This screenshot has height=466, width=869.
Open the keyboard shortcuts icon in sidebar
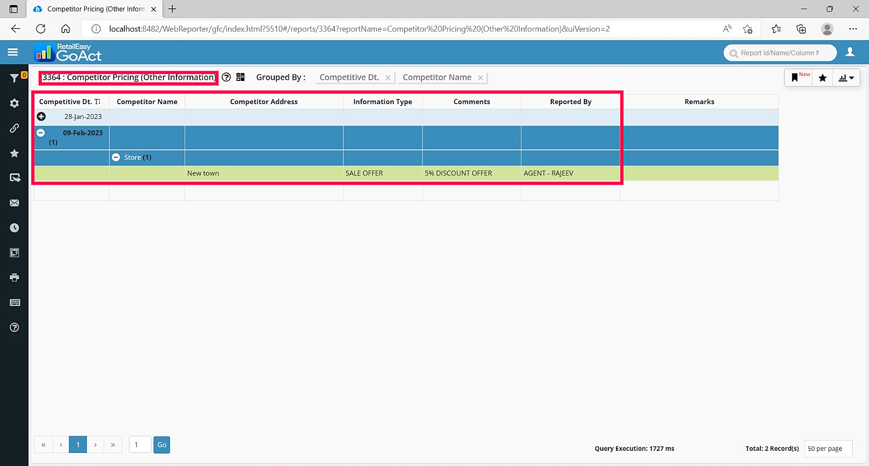[x=15, y=303]
